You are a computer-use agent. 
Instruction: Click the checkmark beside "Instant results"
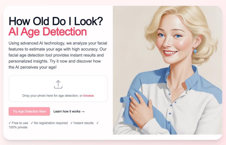click(x=71, y=123)
